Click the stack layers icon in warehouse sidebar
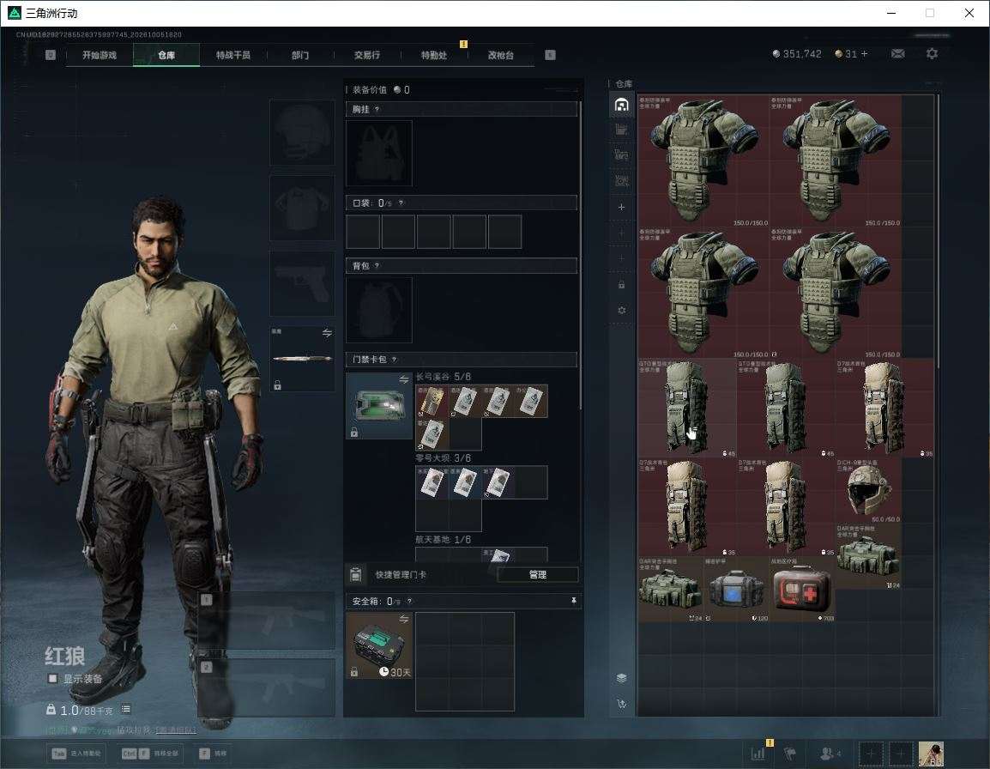The image size is (990, 769). [x=621, y=678]
